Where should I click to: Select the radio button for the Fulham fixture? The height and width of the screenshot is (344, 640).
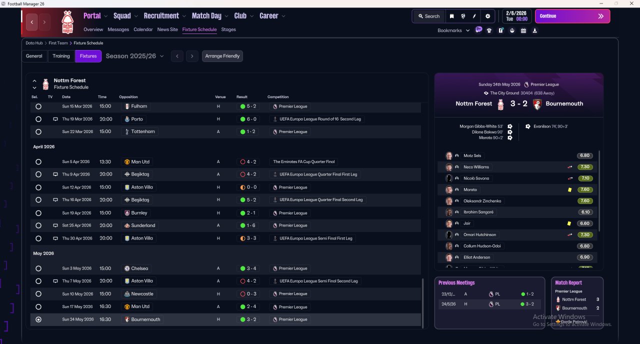pyautogui.click(x=38, y=106)
